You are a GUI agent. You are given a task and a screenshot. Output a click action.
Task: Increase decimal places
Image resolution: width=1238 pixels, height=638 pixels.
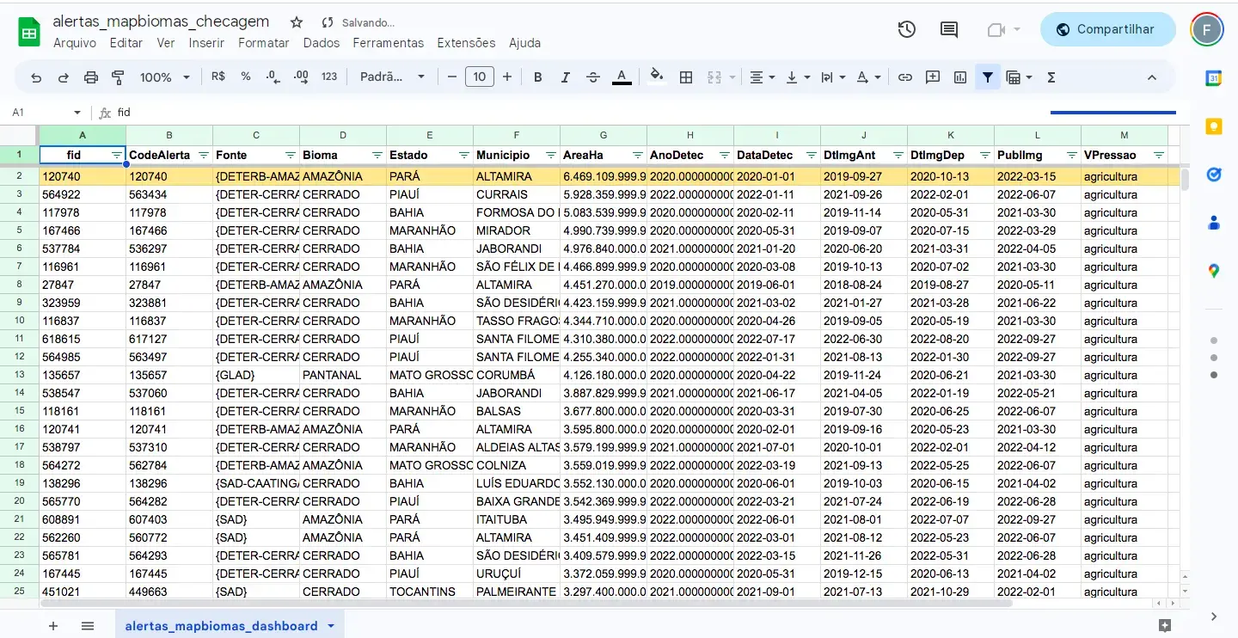[301, 77]
